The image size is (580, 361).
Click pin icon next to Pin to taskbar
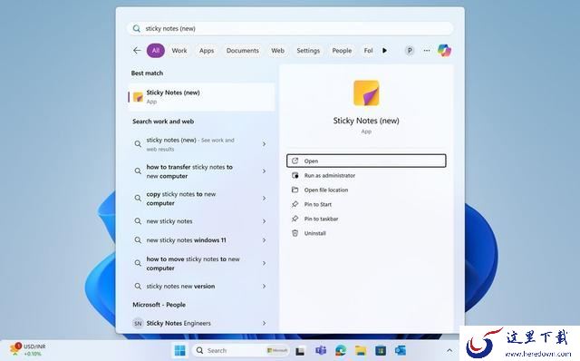pos(295,219)
